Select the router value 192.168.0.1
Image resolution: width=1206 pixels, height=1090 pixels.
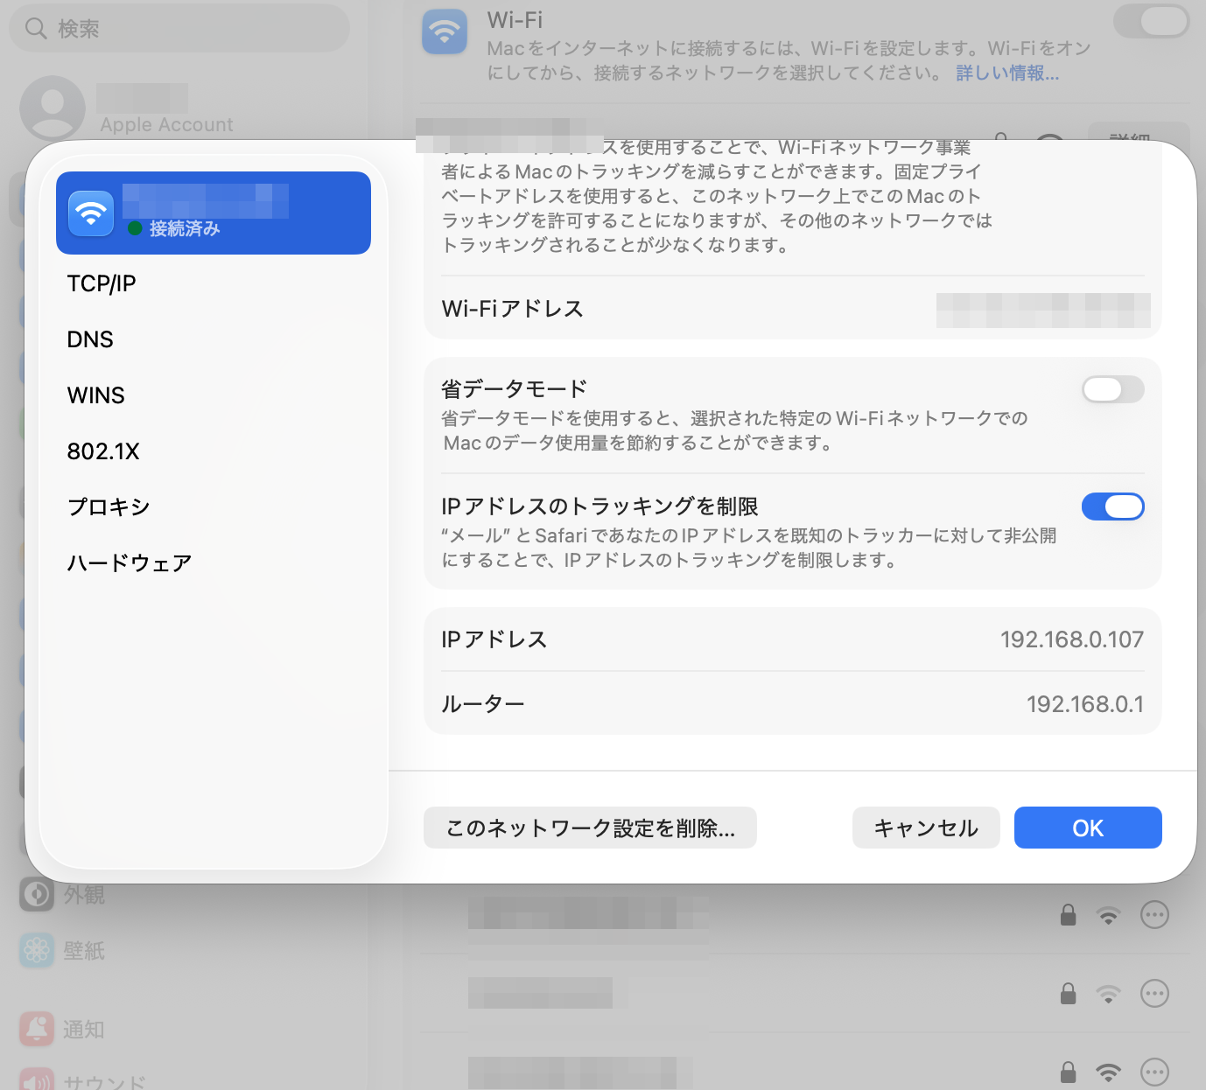1084,704
